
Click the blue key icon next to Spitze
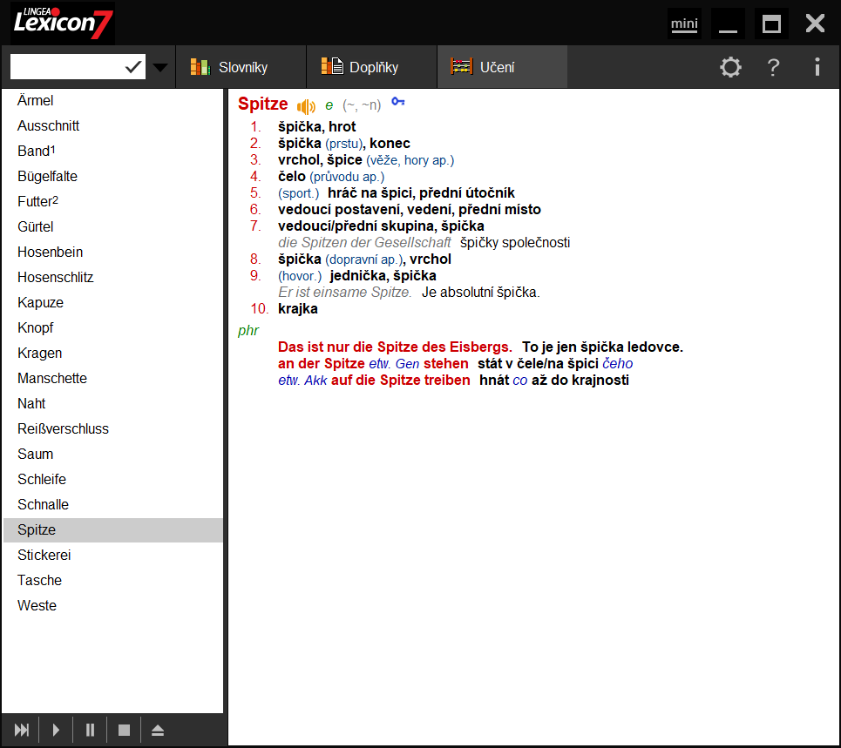[x=398, y=102]
